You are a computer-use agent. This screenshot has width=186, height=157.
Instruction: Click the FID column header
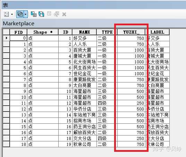click(x=18, y=32)
